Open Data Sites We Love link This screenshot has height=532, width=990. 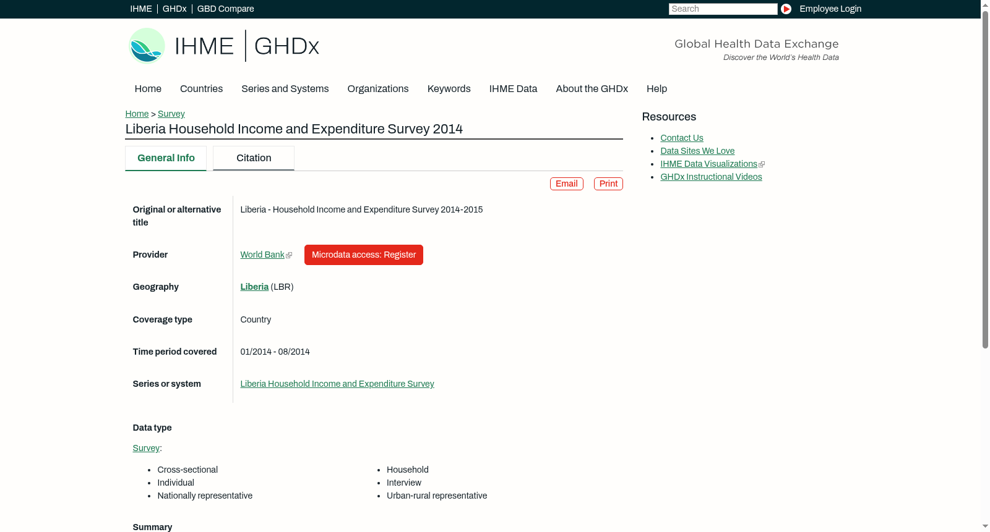coord(697,151)
